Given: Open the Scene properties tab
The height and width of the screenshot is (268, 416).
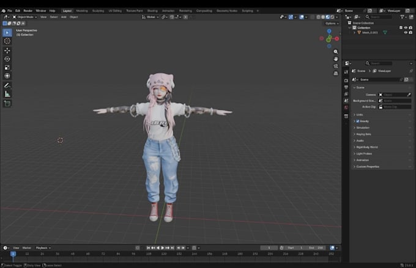Looking at the screenshot, I should tap(346, 101).
